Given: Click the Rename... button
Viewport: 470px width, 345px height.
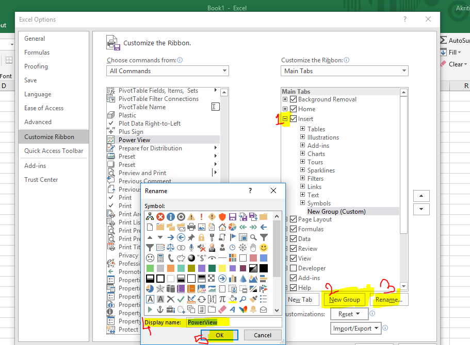Looking at the screenshot, I should (389, 300).
